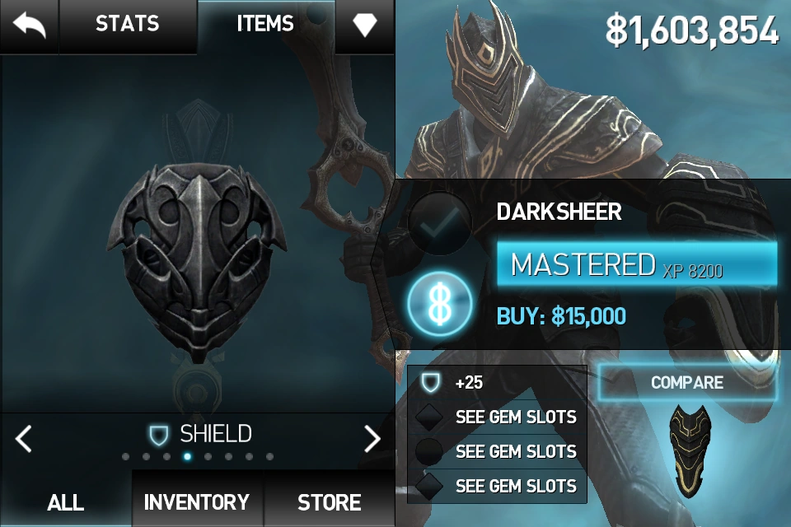Switch to the ITEMS tab

(x=265, y=24)
